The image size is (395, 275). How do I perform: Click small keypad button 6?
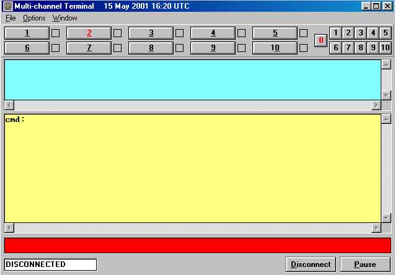click(335, 48)
